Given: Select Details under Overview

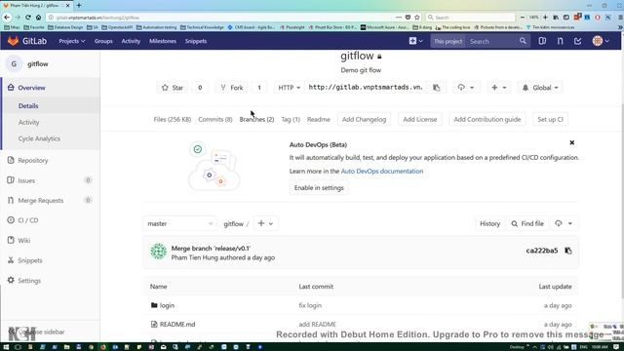Looking at the screenshot, I should coord(28,106).
